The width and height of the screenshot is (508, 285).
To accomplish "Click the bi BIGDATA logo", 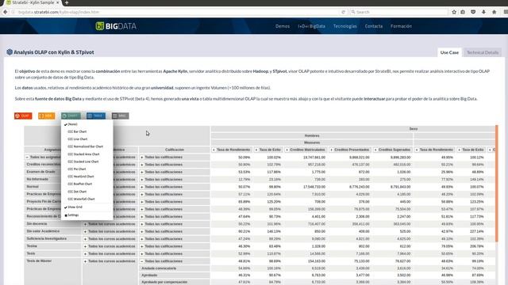I will click(x=116, y=26).
